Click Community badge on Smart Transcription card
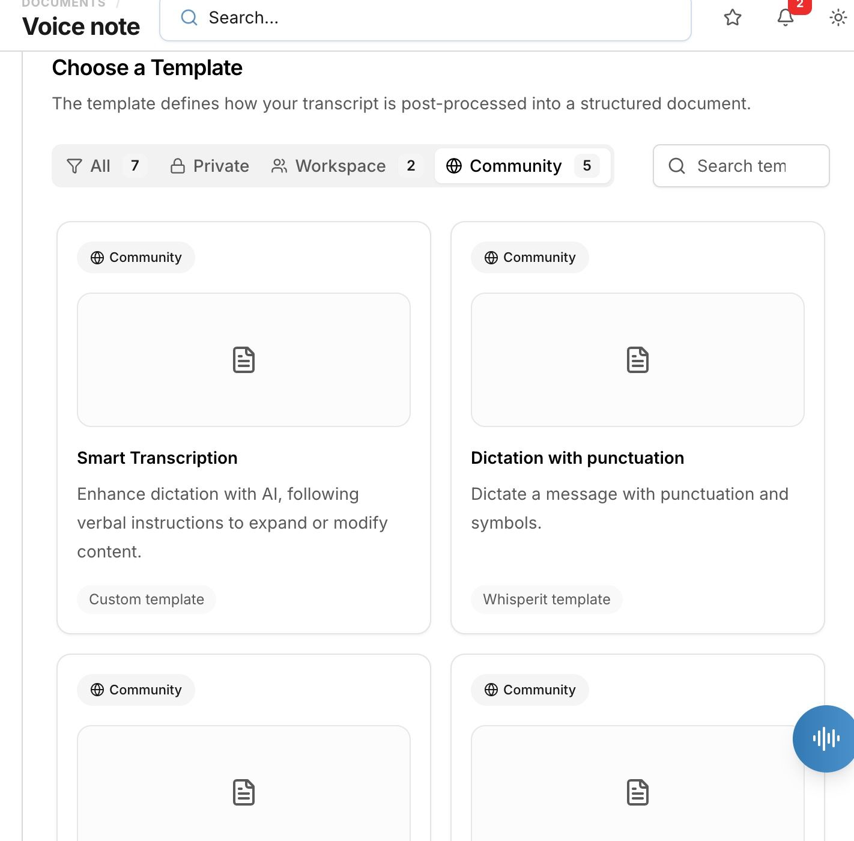 pyautogui.click(x=136, y=258)
